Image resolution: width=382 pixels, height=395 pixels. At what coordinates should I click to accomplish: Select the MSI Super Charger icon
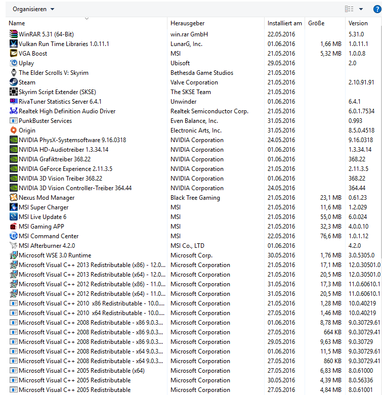pos(13,207)
